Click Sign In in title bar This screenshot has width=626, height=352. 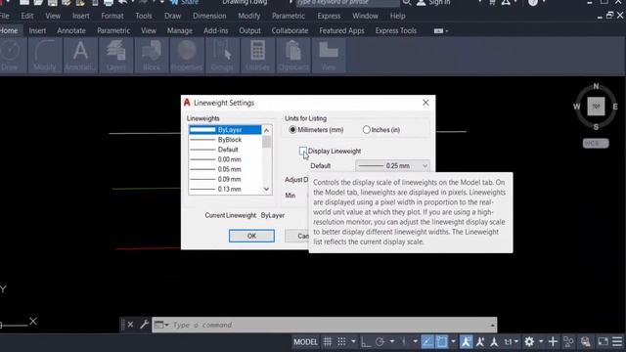(x=433, y=3)
